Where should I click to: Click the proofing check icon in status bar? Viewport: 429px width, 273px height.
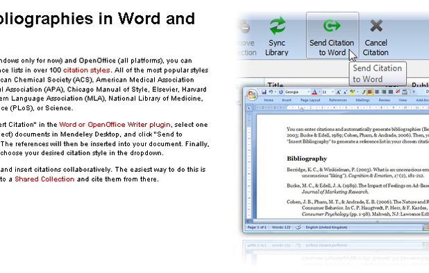[298, 227]
